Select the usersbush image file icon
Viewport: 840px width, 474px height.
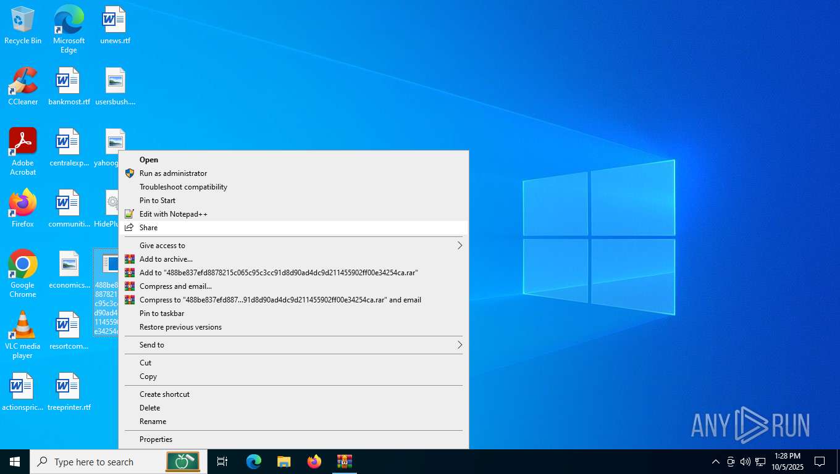(115, 86)
